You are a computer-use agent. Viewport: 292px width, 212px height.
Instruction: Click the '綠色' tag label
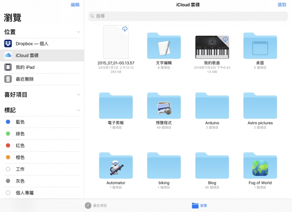20,134
